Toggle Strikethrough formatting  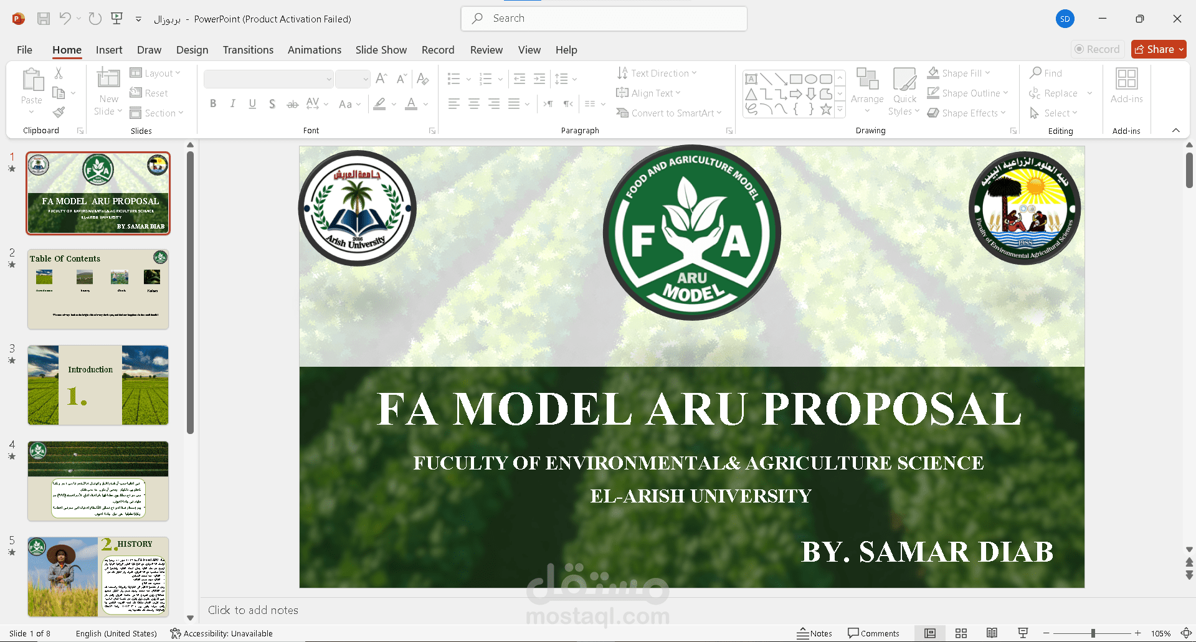click(x=292, y=104)
